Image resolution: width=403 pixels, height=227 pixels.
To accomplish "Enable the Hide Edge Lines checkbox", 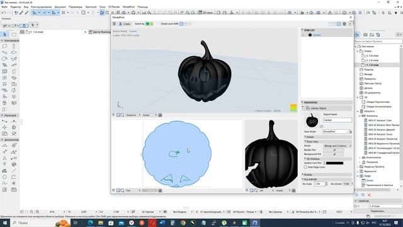I will click(x=305, y=167).
